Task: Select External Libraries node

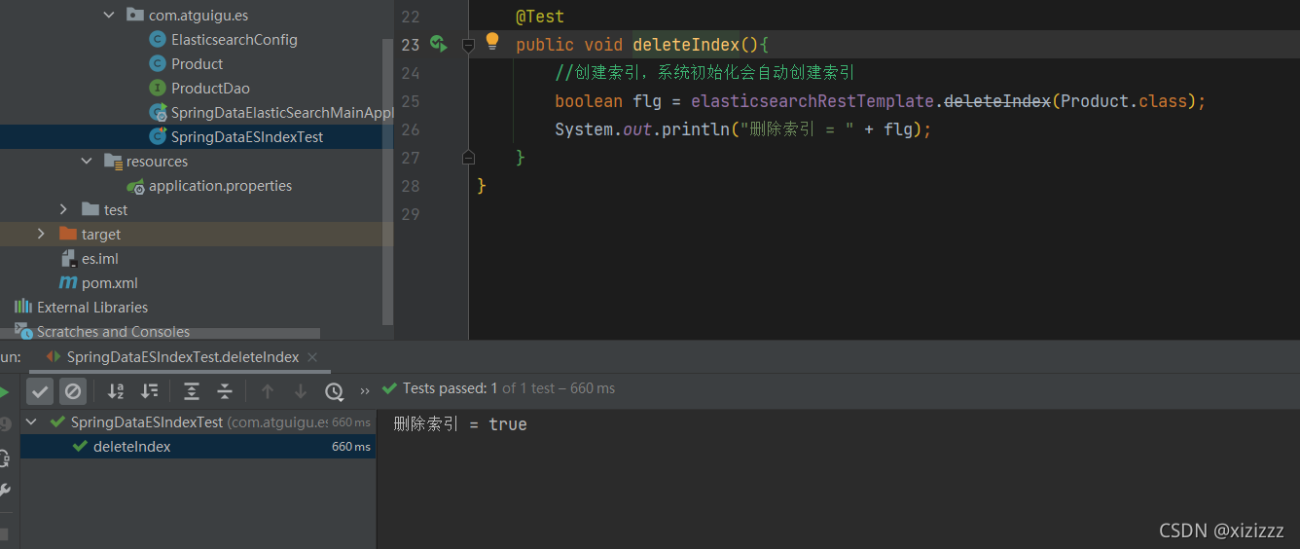Action: pyautogui.click(x=92, y=308)
